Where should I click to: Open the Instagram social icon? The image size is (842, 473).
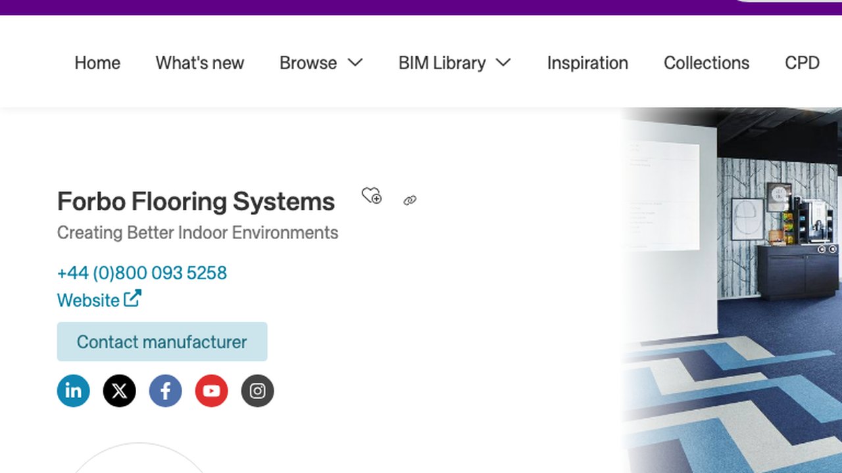click(x=258, y=391)
